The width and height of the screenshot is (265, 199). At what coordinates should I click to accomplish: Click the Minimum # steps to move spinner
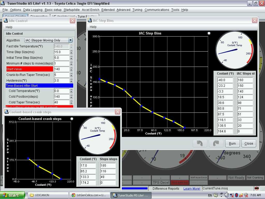coord(71,63)
